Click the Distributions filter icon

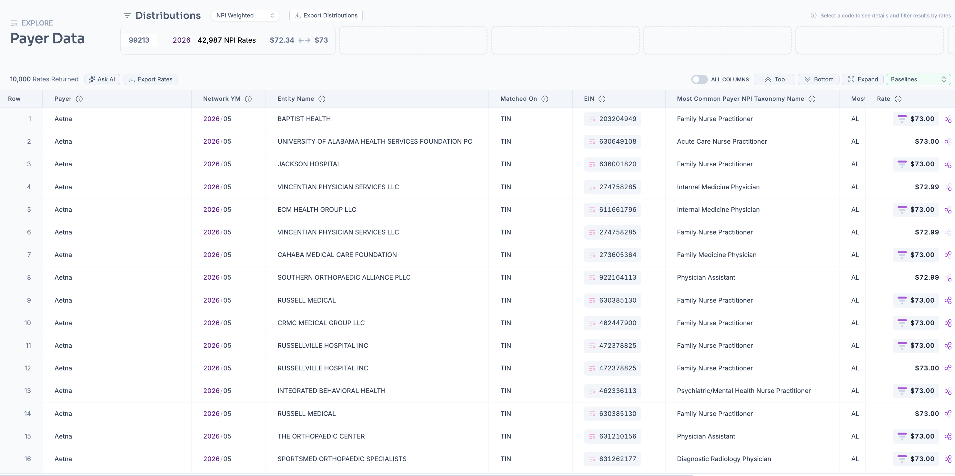[127, 15]
